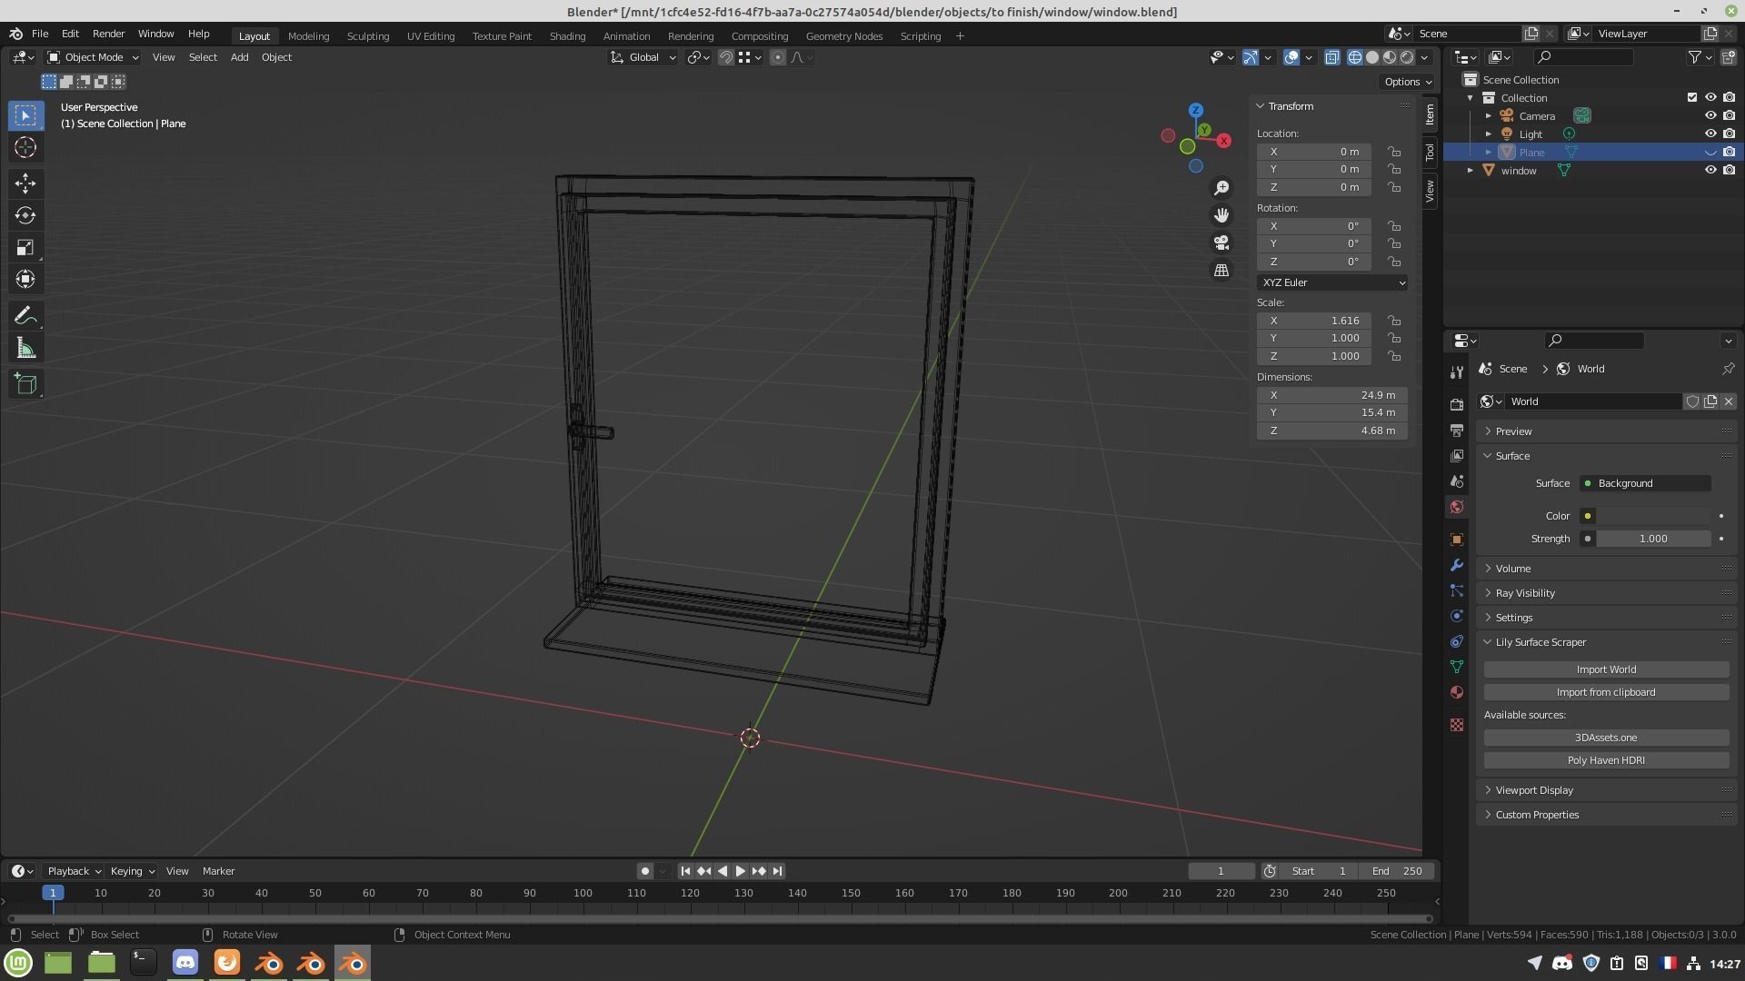Lock the Rotation Z value
Image resolution: width=1745 pixels, height=981 pixels.
click(1393, 262)
